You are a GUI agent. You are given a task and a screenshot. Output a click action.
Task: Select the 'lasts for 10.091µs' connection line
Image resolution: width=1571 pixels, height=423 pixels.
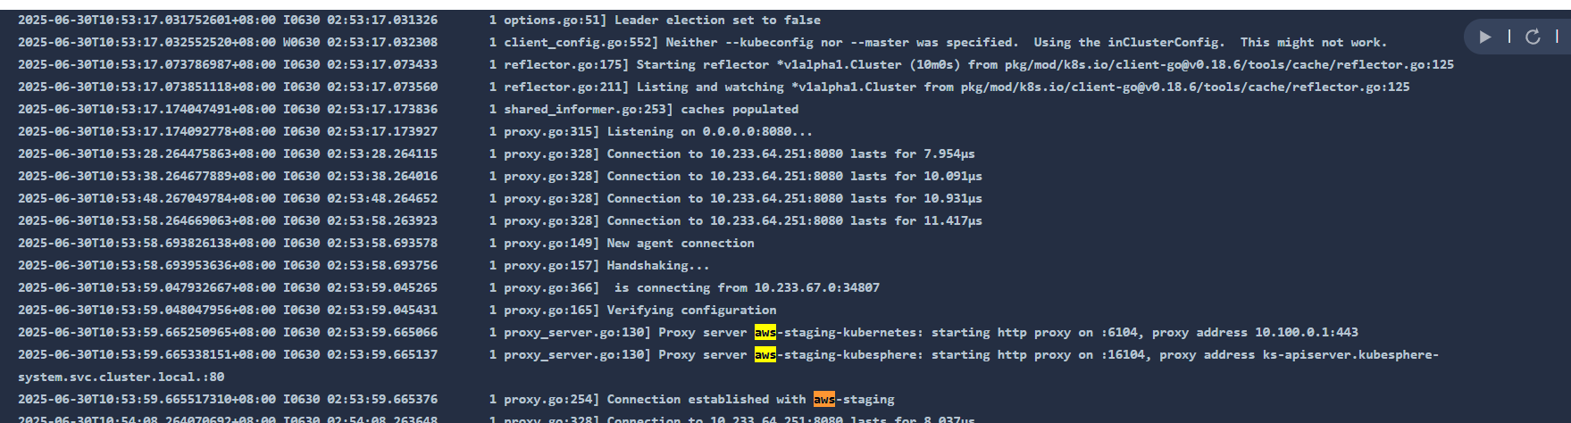(x=500, y=176)
